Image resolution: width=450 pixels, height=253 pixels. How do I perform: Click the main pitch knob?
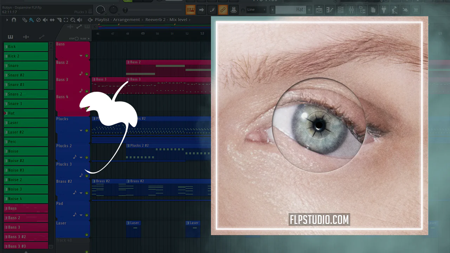pyautogui.click(x=114, y=10)
